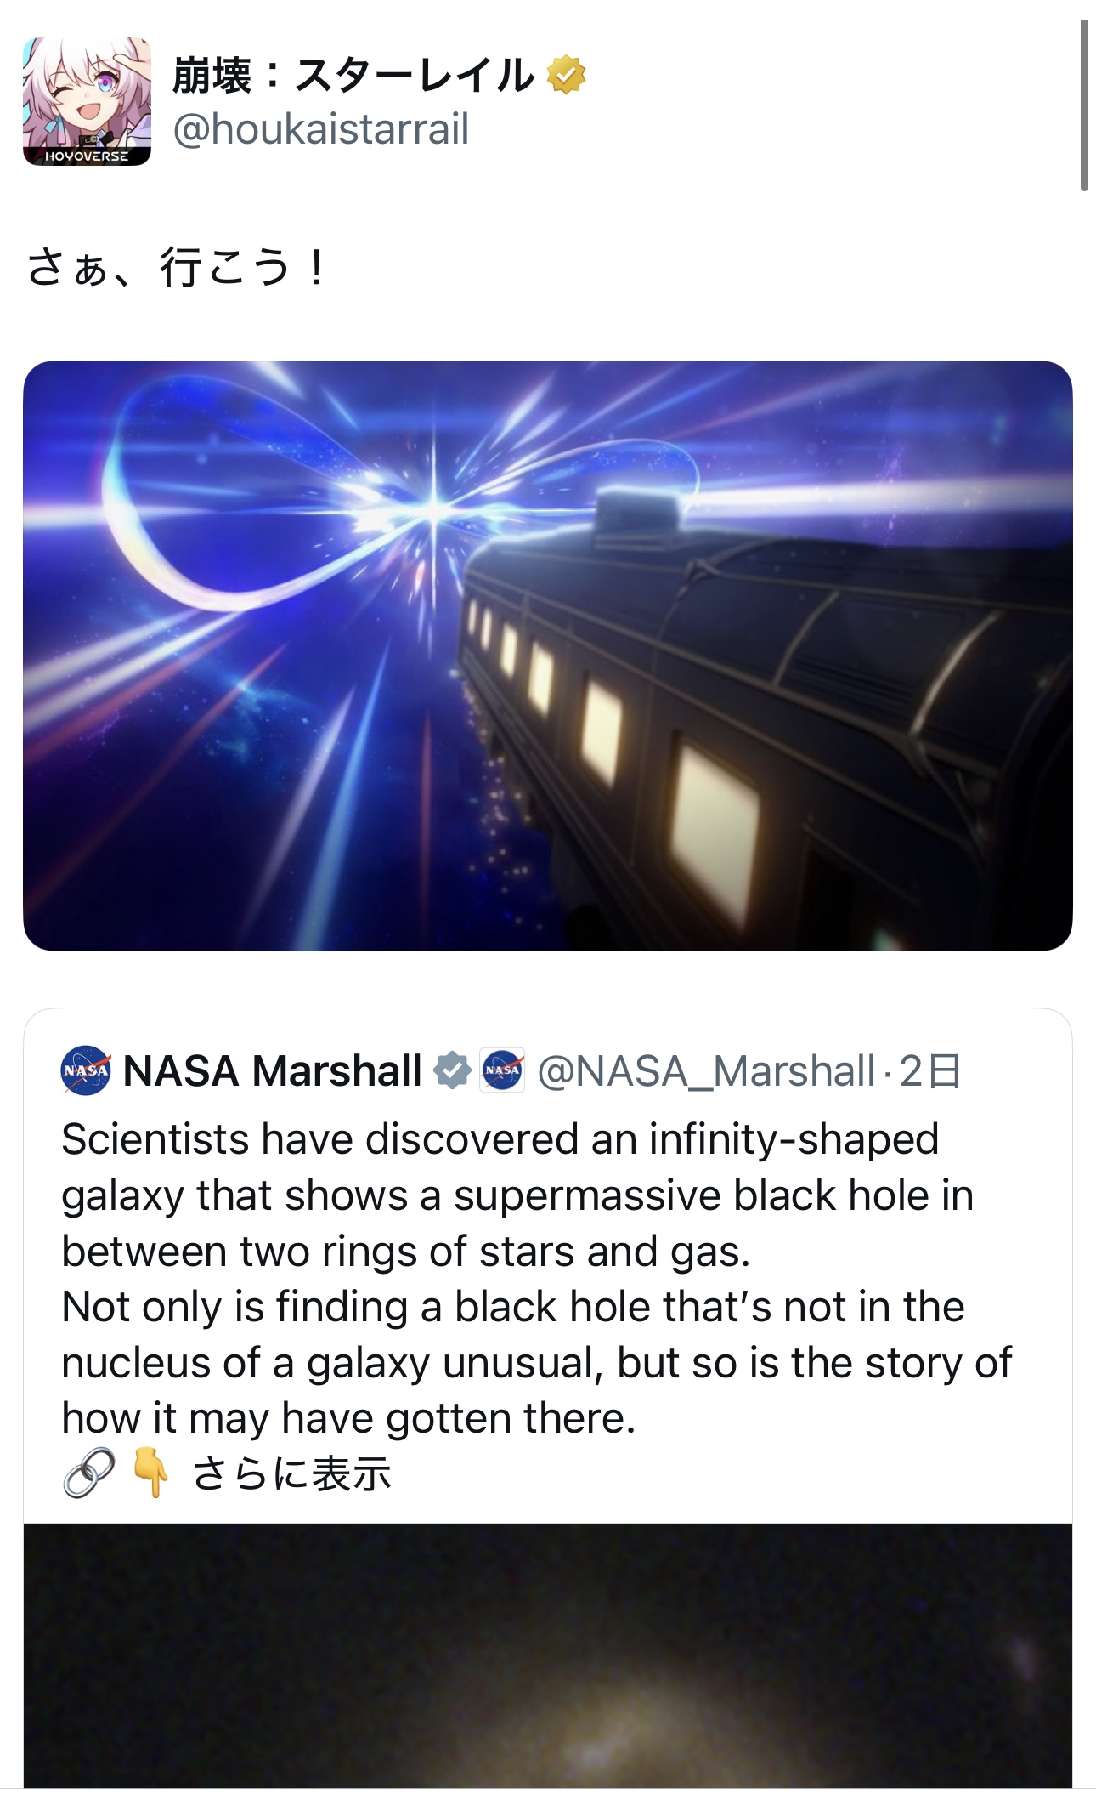Click NASA Marshall's blue verified checkmark
This screenshot has height=1794, width=1096.
point(452,1070)
